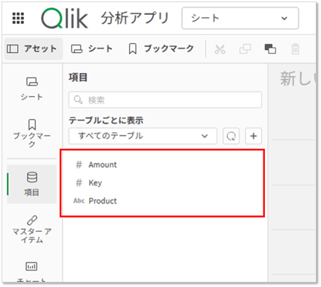Click the delete trash icon
Viewport: 321px width, 287px height.
(296, 49)
